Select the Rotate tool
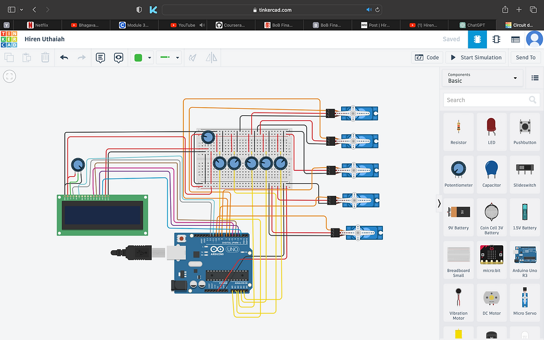Viewport: 544px width, 340px height. (x=193, y=57)
